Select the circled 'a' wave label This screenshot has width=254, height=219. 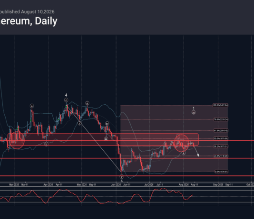pos(32,106)
